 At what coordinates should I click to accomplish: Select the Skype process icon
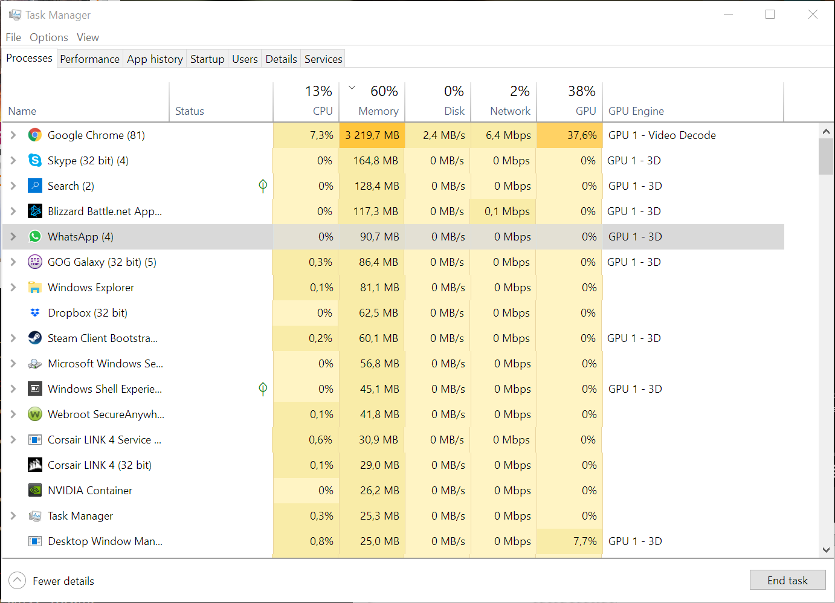35,161
